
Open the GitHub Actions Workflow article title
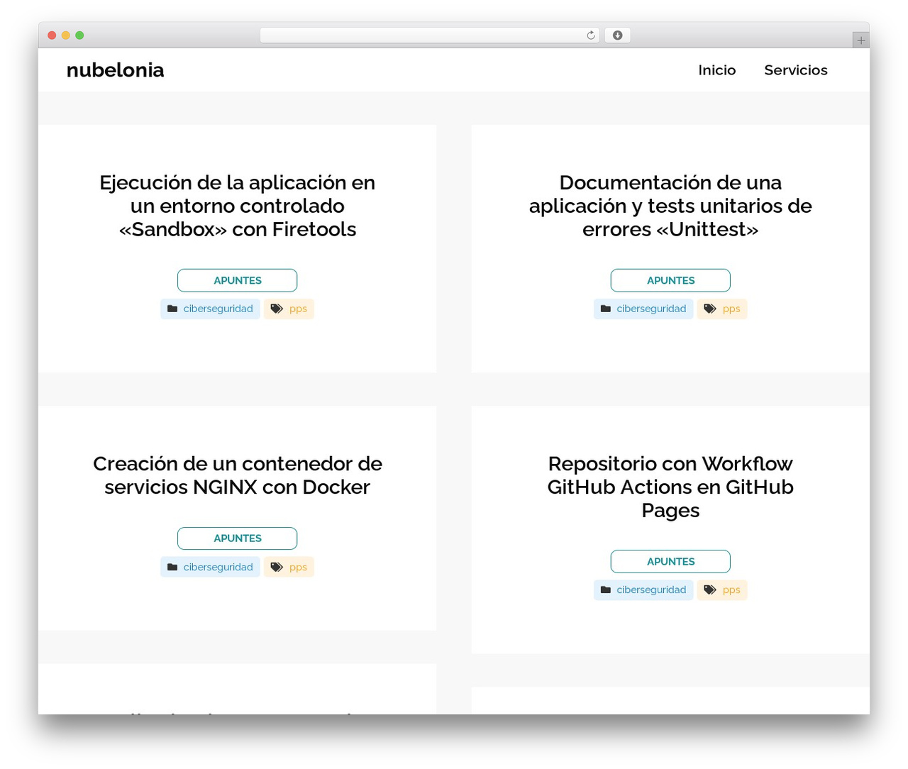tap(670, 487)
